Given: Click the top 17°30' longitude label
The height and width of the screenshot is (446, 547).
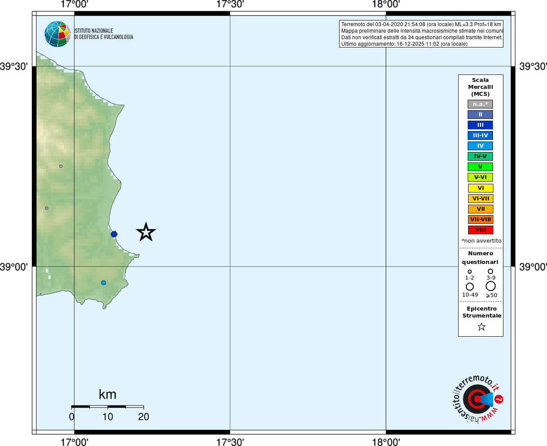Looking at the screenshot, I should (x=230, y=4).
